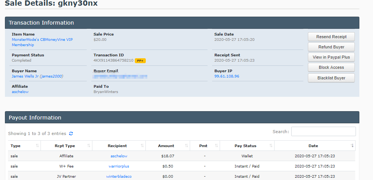Open affiliate aschelow link in Transaction Information
This screenshot has width=373, height=180.
pos(20,92)
